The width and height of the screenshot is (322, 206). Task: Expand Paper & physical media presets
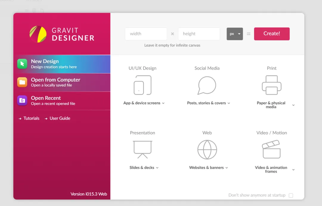pos(293,105)
